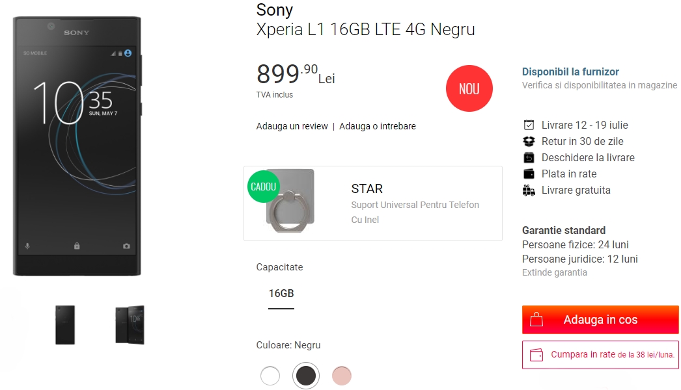
Task: Click the NOU badge
Action: [469, 88]
